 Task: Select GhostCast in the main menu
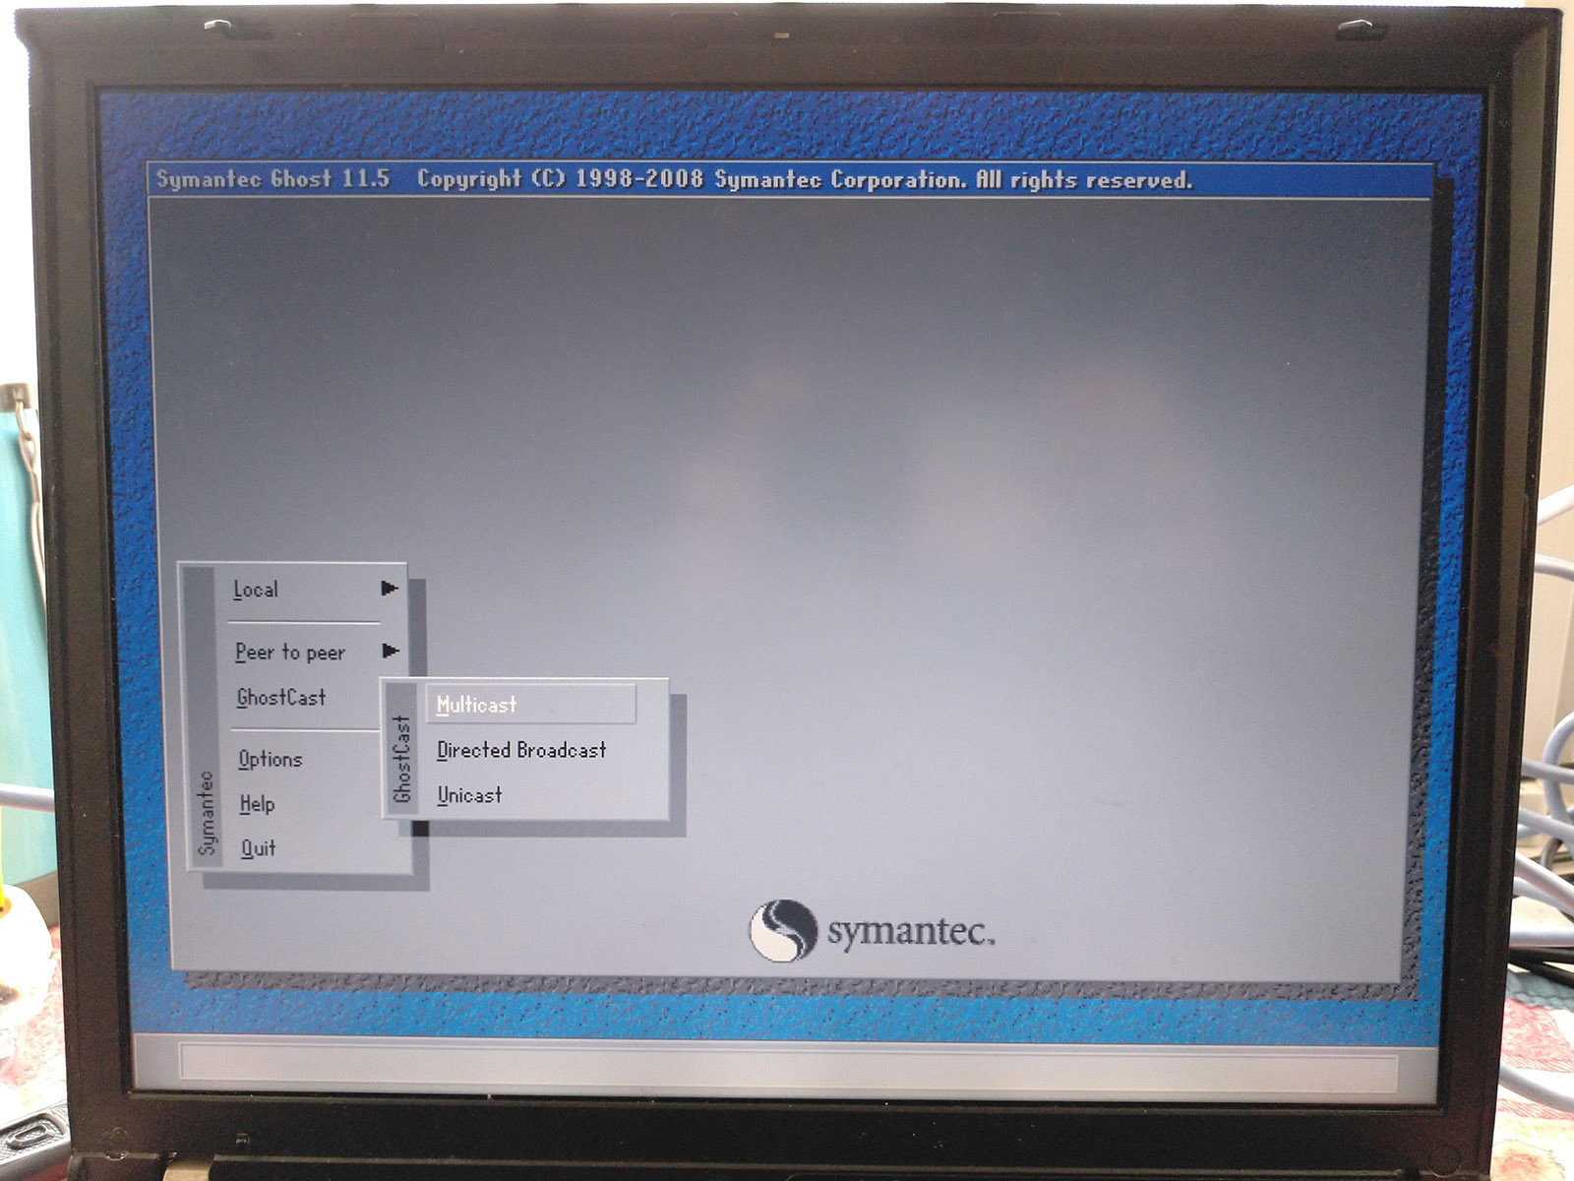coord(281,698)
